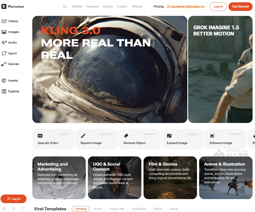Select the Anime templates tab
Screen dimensions: 255x212
coord(98,209)
